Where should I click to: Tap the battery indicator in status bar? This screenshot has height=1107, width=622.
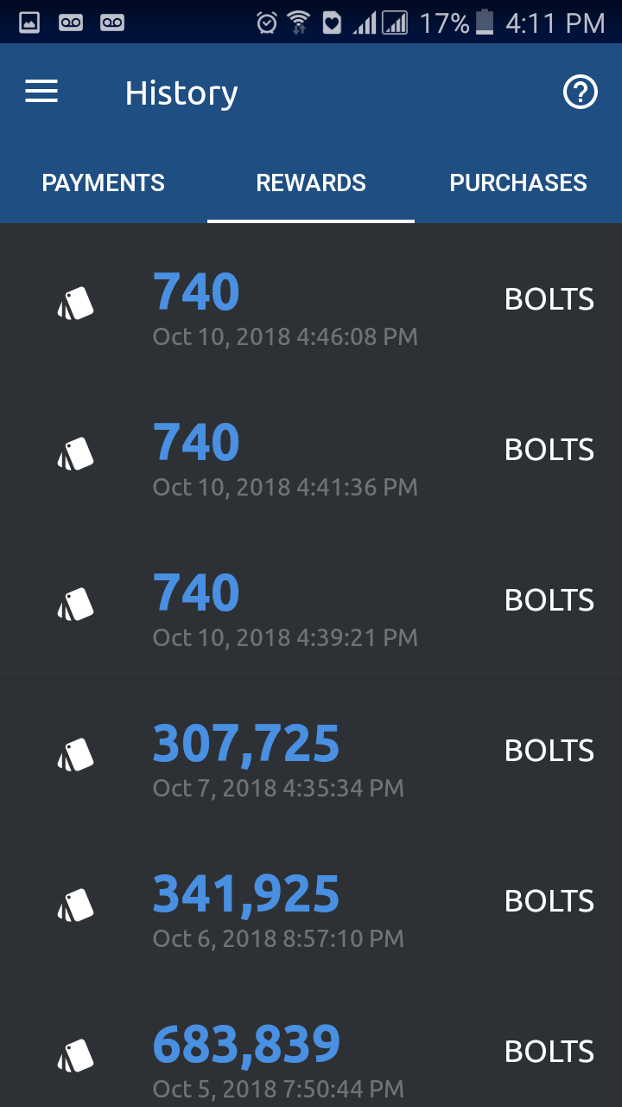pos(485,22)
